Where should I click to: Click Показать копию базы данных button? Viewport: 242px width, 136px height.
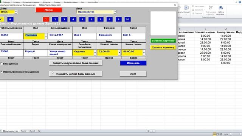pos(76,74)
